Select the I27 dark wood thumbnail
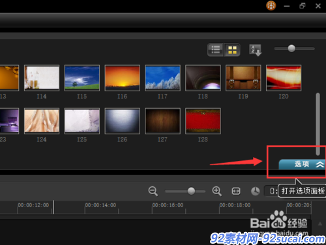This screenshot has height=245, width=326. tap(163, 121)
